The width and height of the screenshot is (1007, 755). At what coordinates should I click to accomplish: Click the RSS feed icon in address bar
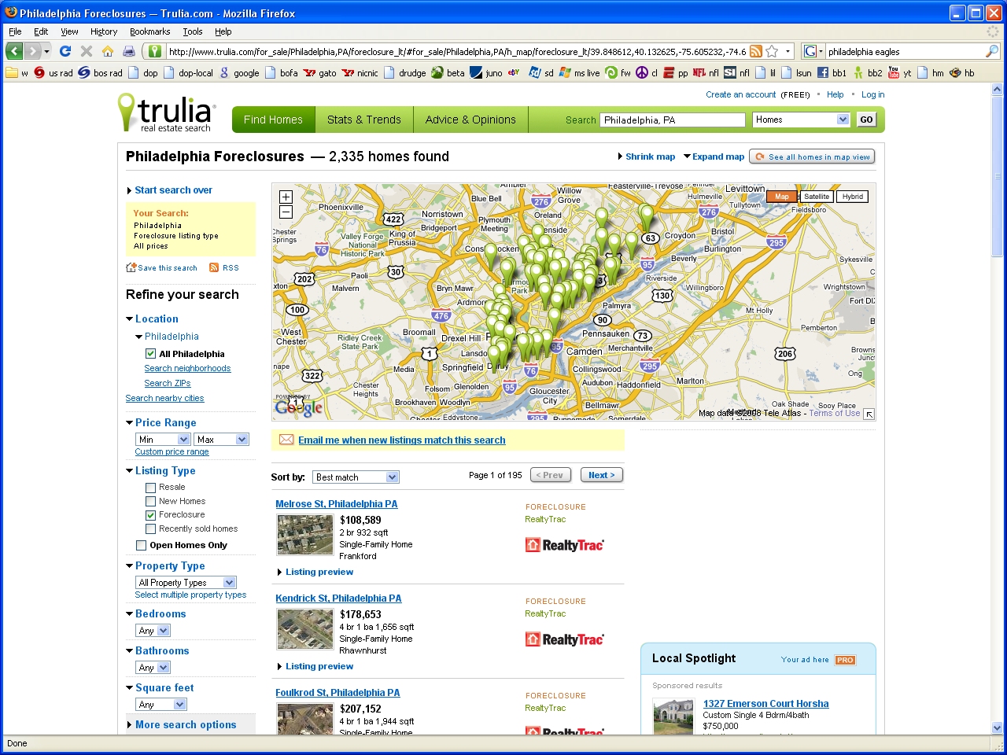tap(756, 51)
